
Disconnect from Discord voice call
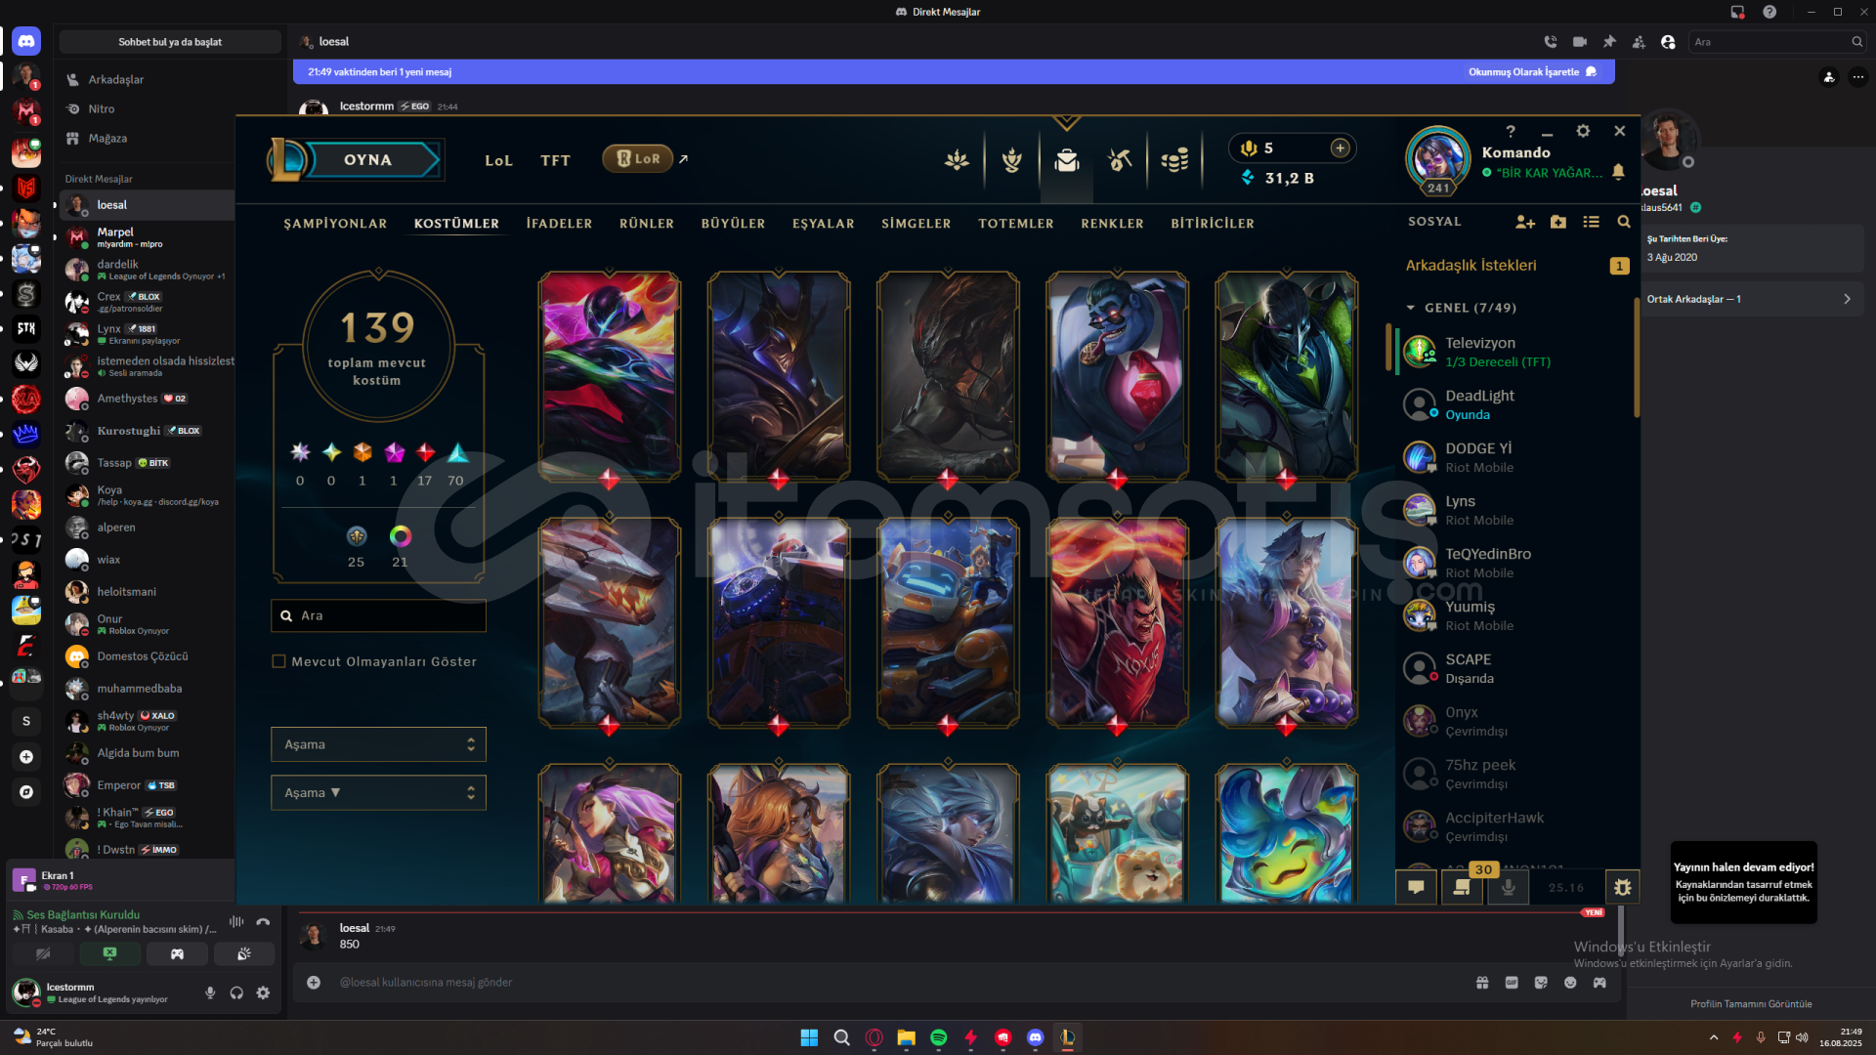click(x=263, y=921)
